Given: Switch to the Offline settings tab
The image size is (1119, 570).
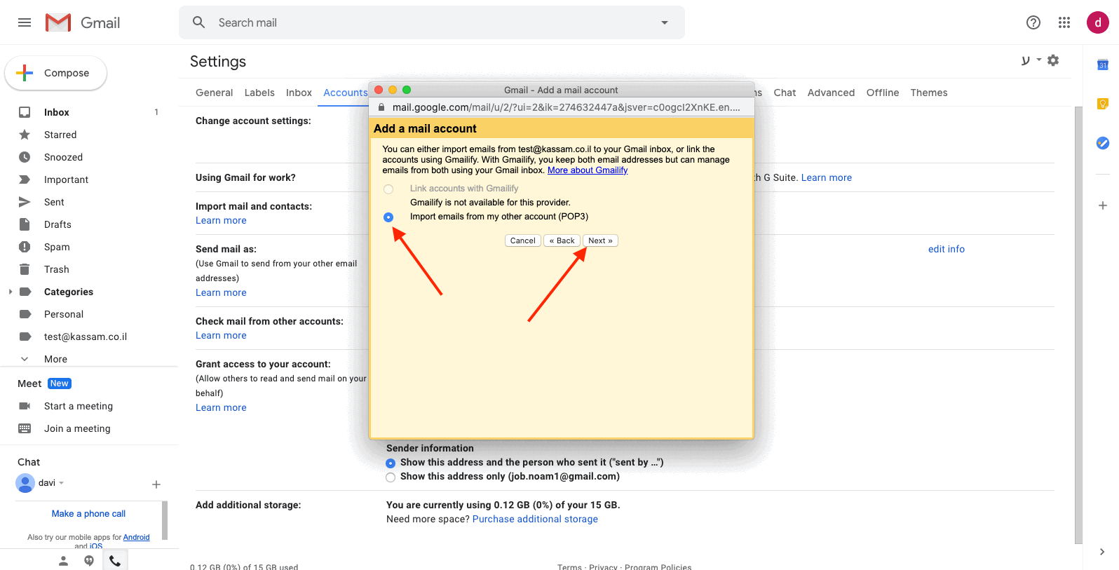Looking at the screenshot, I should point(882,93).
